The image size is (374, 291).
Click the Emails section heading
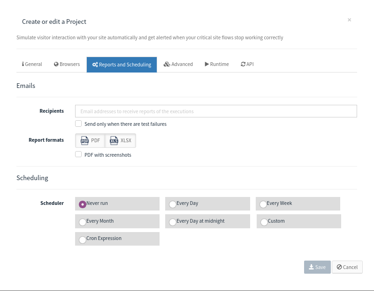point(26,86)
